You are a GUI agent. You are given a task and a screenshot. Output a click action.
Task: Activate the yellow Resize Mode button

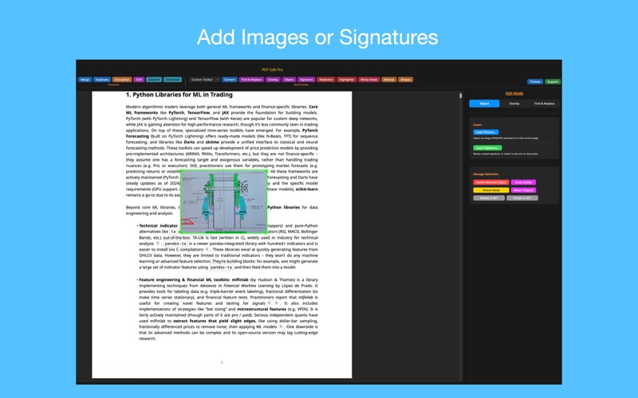(491, 190)
